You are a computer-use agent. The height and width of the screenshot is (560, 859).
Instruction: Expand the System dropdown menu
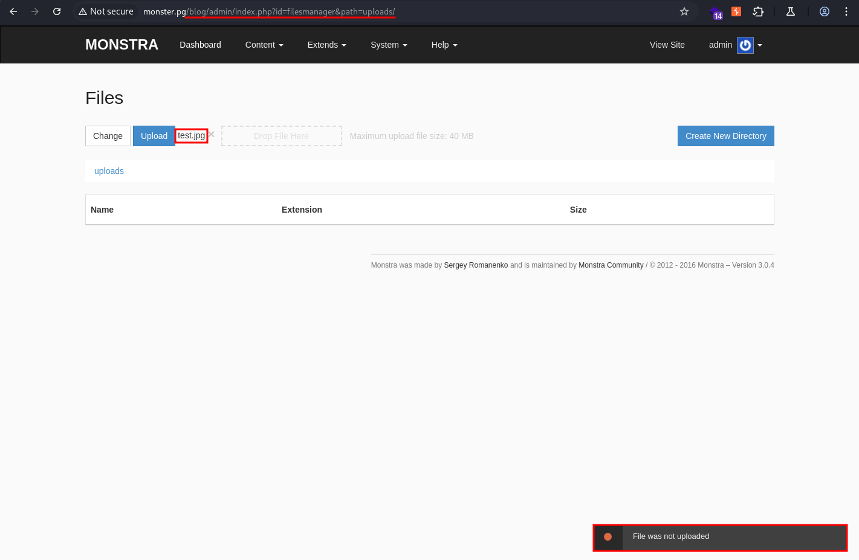tap(389, 45)
